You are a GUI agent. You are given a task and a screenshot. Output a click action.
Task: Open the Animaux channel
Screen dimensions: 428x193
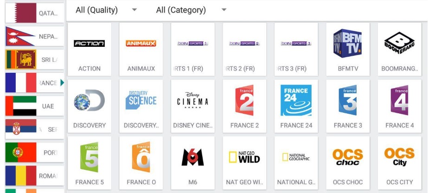pos(141,49)
